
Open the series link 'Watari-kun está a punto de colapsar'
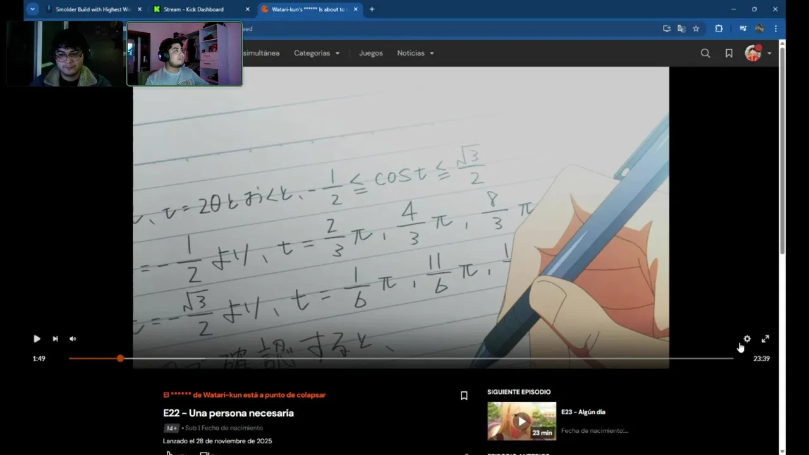(244, 395)
